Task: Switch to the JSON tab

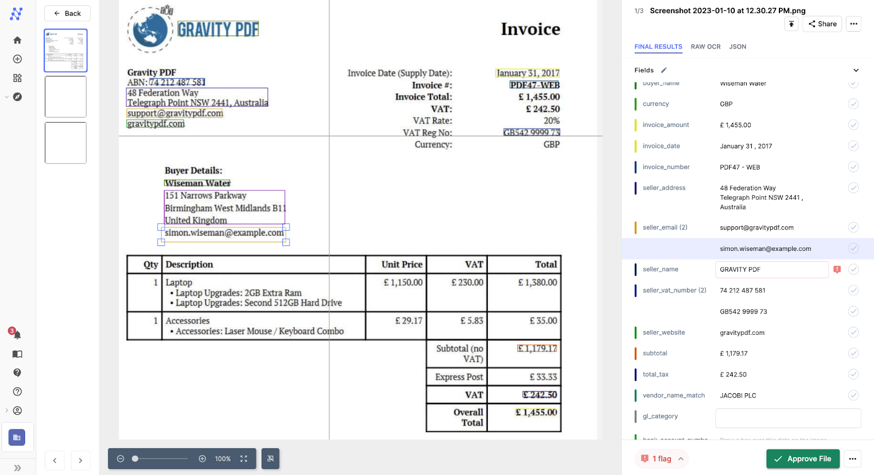Action: [x=737, y=47]
